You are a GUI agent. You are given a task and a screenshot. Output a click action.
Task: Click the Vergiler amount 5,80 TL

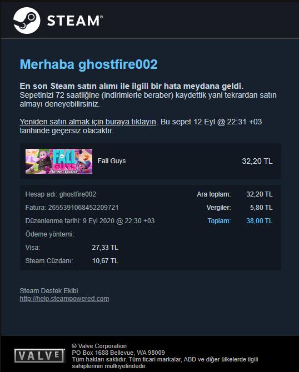[261, 208]
